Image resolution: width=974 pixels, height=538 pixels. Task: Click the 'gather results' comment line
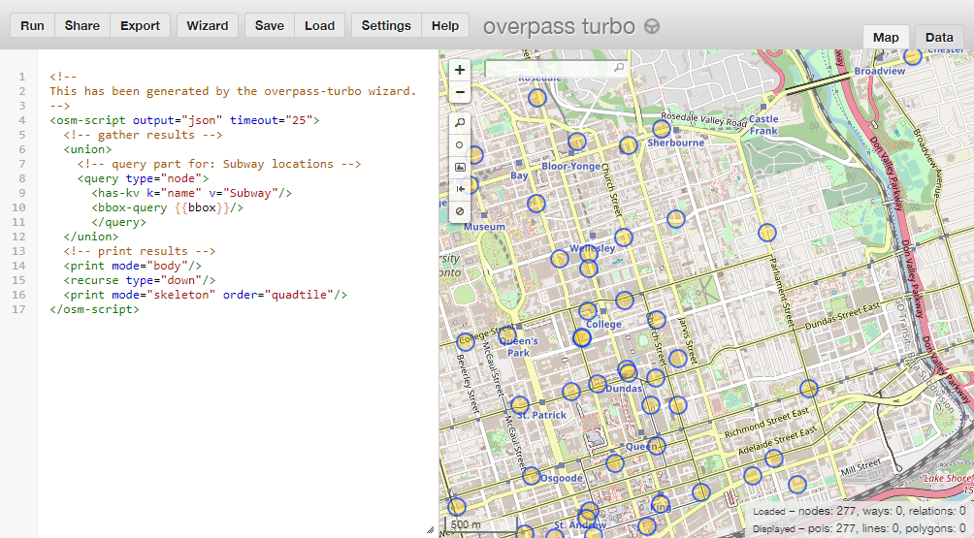(143, 135)
